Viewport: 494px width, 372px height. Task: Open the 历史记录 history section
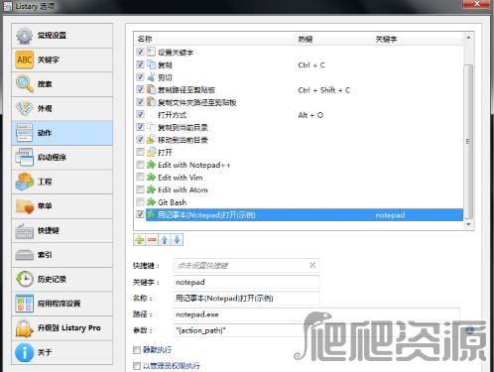coord(62,279)
